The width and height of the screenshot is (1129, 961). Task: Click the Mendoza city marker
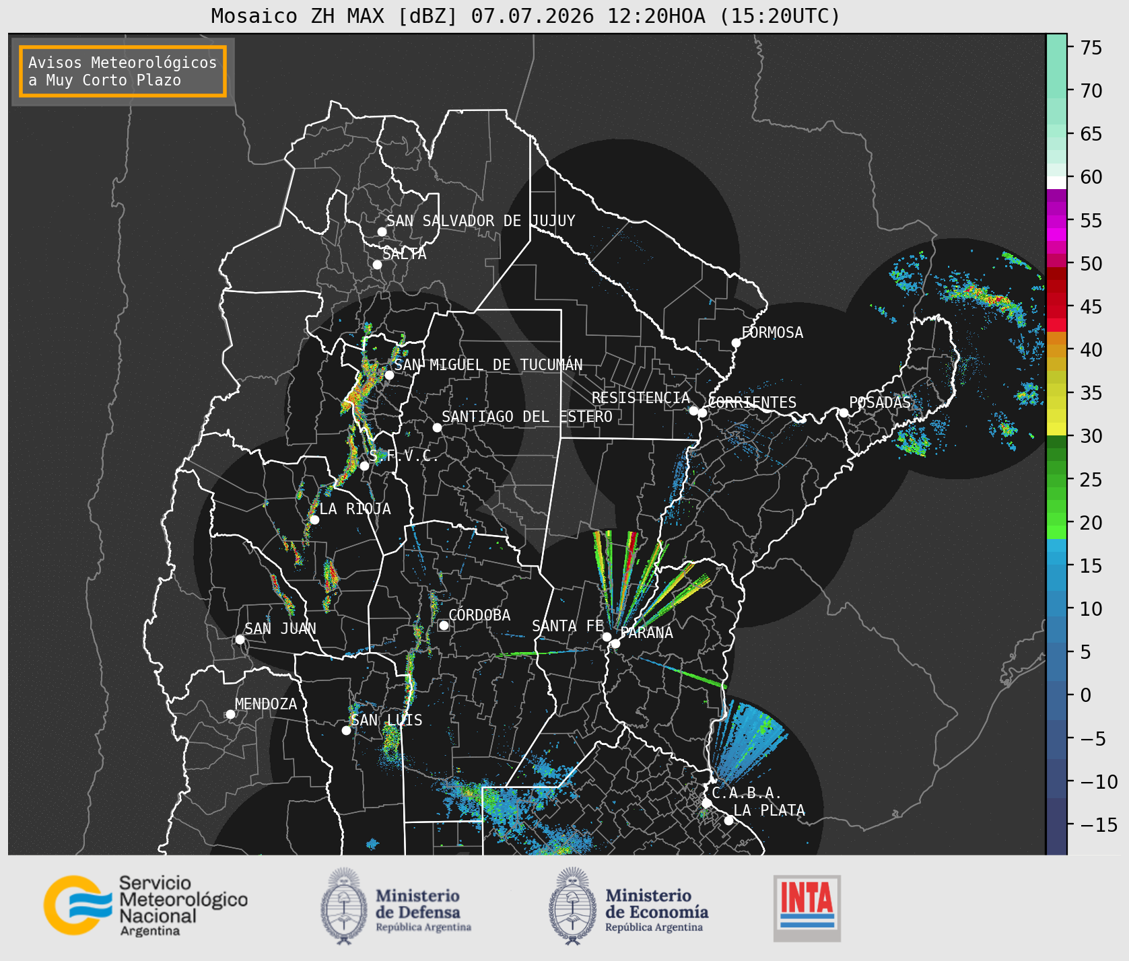pyautogui.click(x=230, y=714)
